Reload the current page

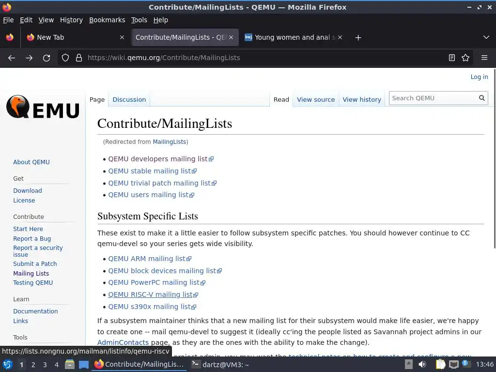click(x=46, y=58)
